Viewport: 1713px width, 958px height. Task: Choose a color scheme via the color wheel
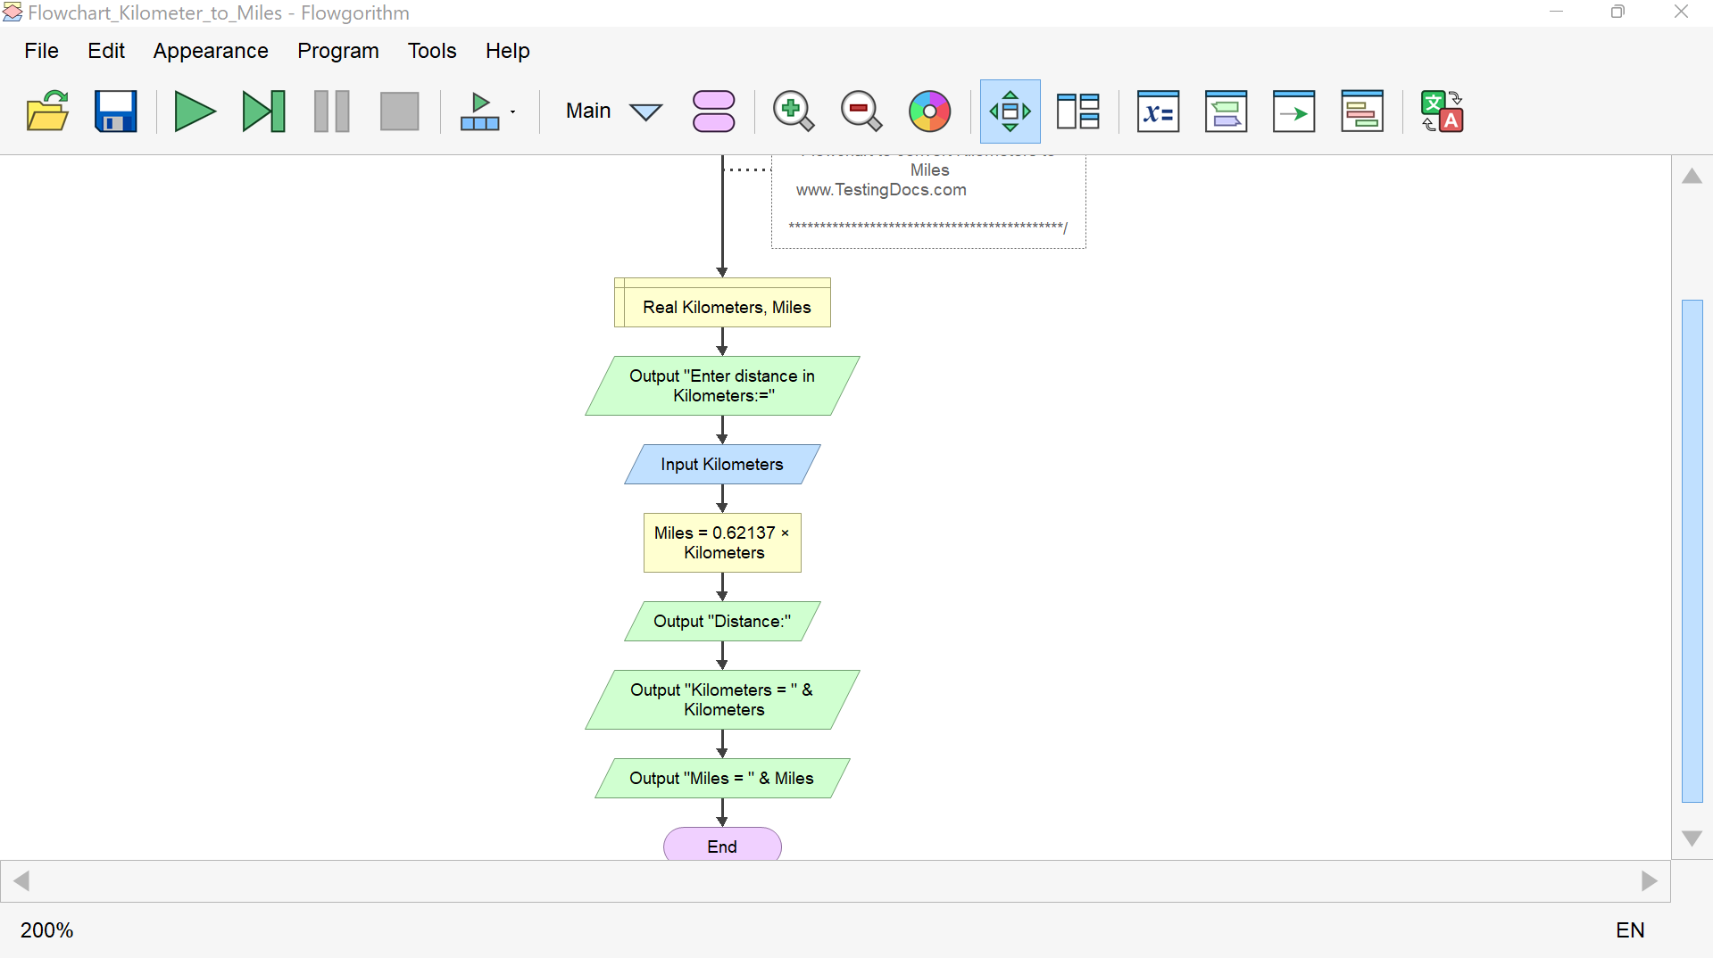point(929,111)
